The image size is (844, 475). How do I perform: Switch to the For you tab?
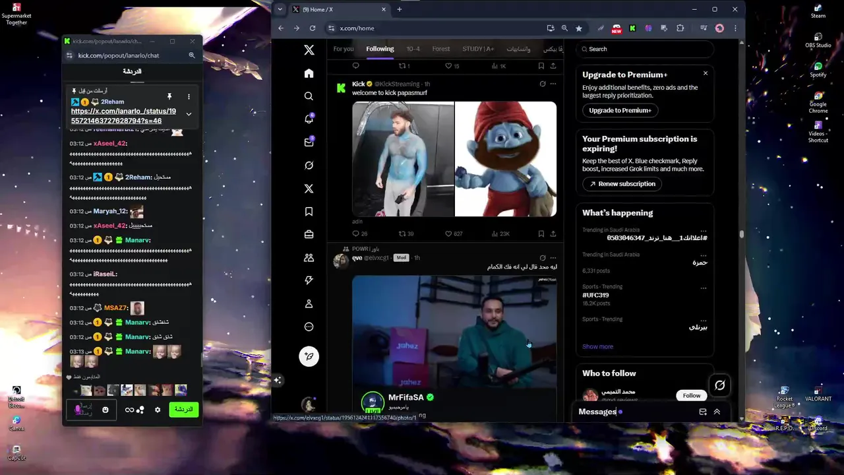click(x=344, y=49)
